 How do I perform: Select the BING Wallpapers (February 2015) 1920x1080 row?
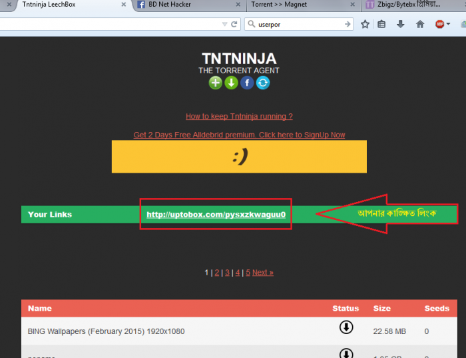pyautogui.click(x=239, y=331)
